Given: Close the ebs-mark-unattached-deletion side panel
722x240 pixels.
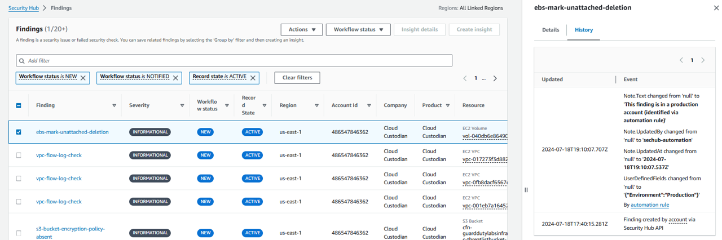Looking at the screenshot, I should (x=716, y=8).
